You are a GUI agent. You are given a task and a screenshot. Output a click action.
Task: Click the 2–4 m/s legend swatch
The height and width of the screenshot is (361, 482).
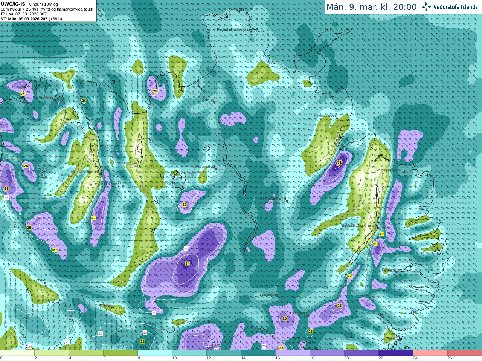(x=52, y=353)
